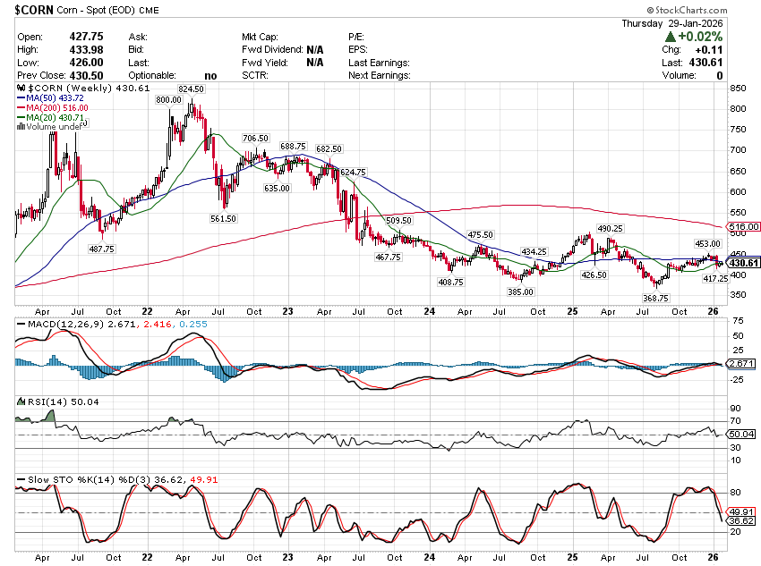
Task: Click the blue MA(50) legend line marker
Action: coord(21,99)
